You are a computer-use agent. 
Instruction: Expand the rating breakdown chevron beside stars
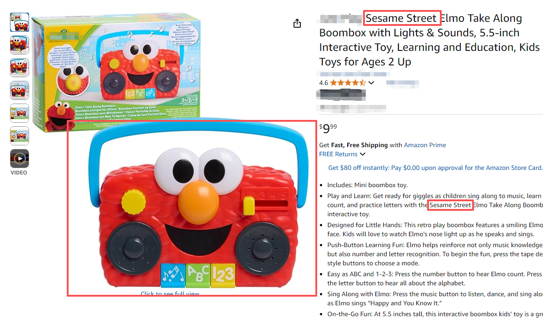click(371, 83)
